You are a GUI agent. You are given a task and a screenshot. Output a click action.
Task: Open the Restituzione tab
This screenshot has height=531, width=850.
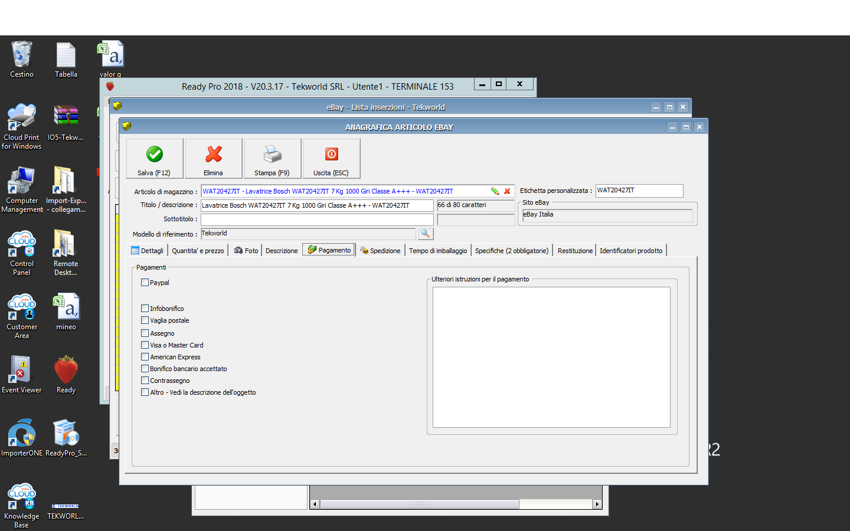pos(575,251)
